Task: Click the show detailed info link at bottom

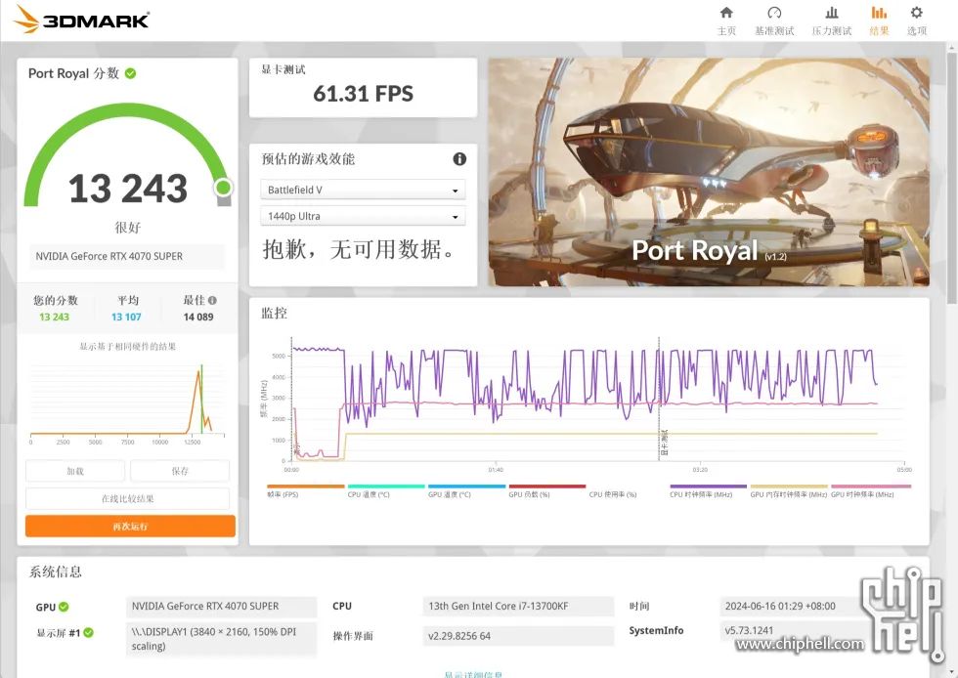Action: click(473, 674)
